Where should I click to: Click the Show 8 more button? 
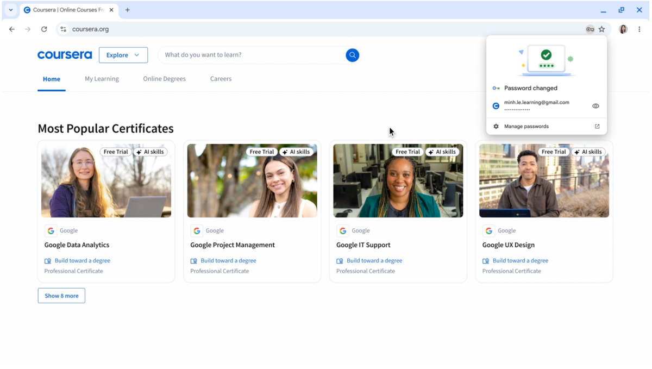click(61, 296)
